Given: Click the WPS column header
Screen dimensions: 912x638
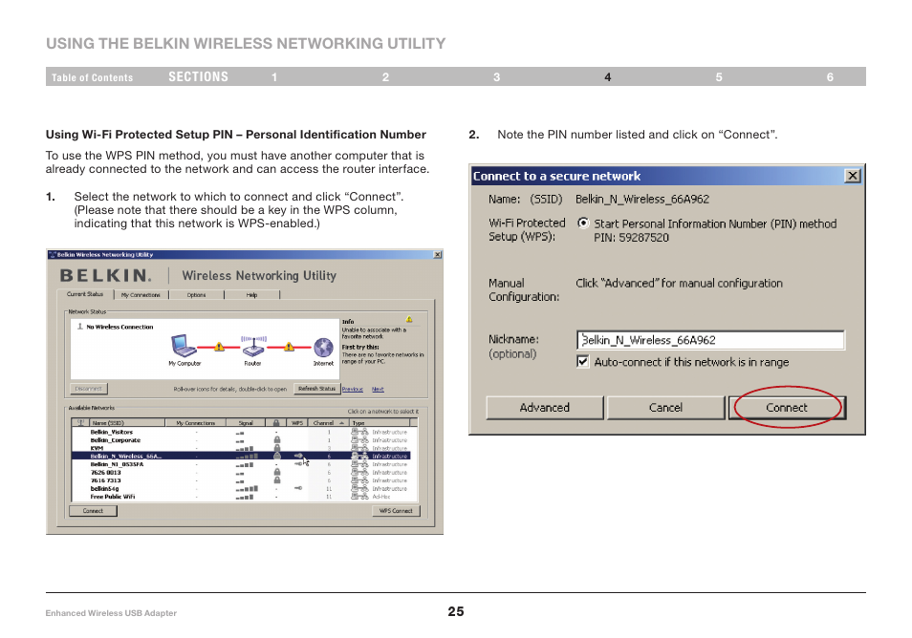Looking at the screenshot, I should click(297, 422).
